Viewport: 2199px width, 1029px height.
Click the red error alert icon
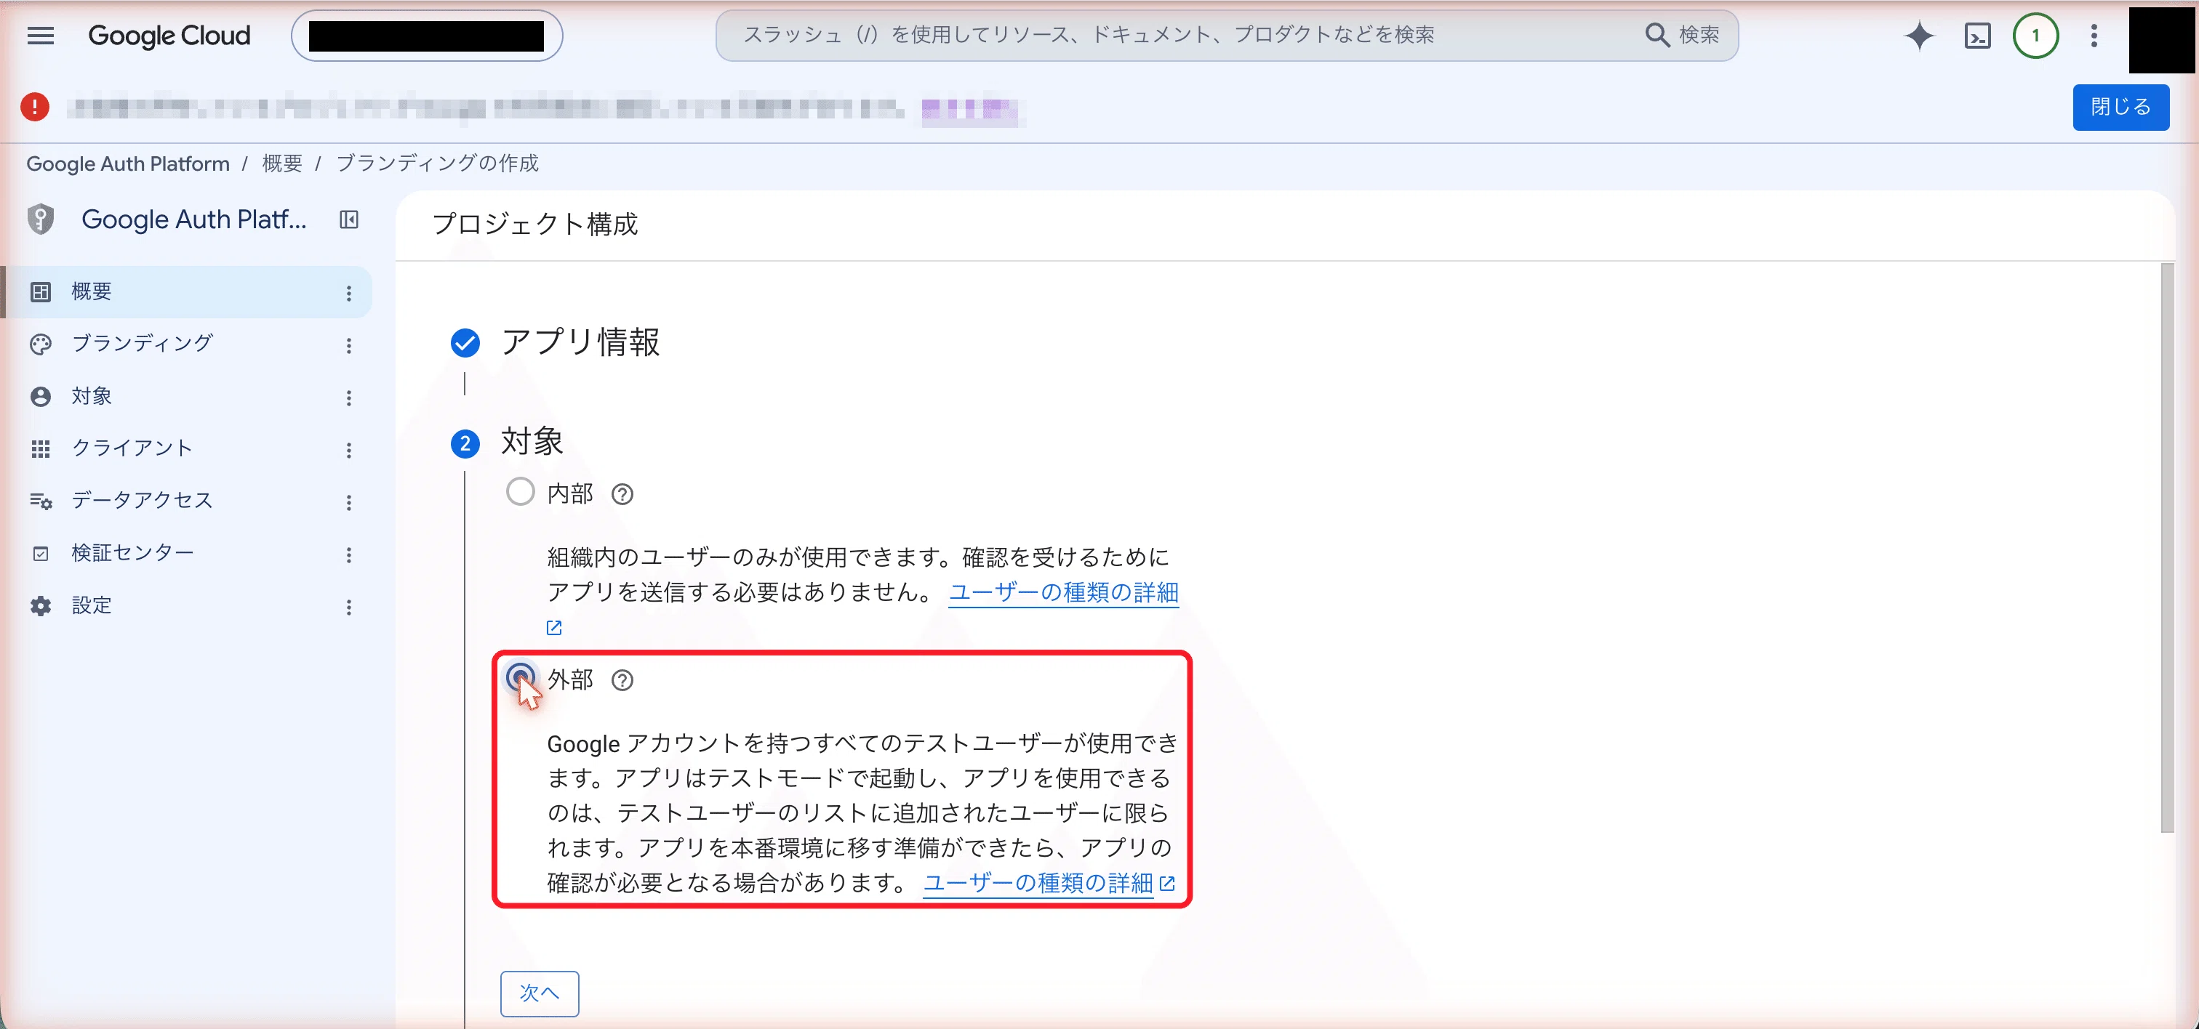click(x=35, y=107)
